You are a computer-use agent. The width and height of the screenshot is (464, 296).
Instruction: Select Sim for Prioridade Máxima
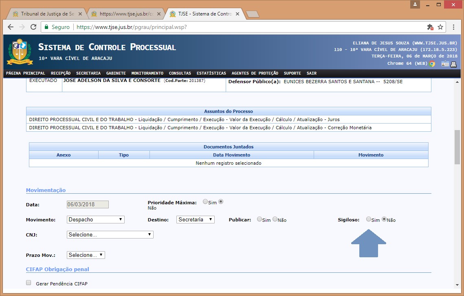205,202
